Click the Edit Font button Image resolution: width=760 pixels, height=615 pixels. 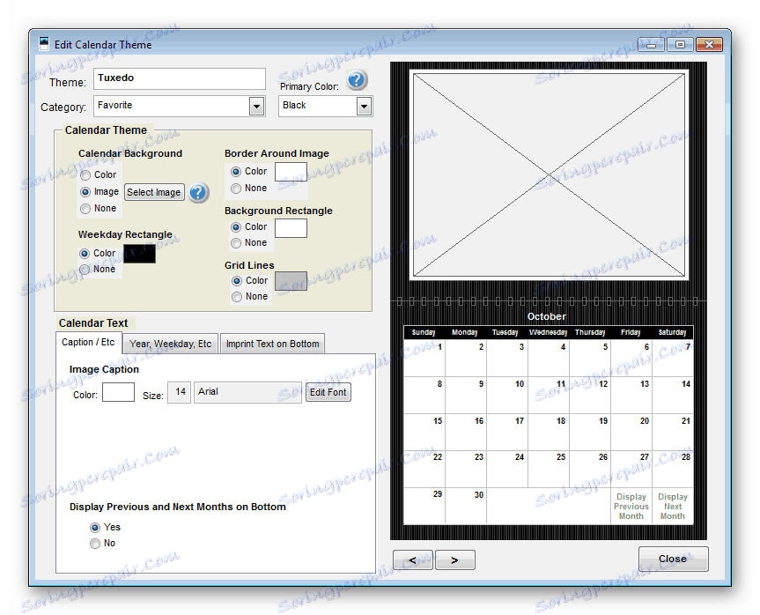328,392
